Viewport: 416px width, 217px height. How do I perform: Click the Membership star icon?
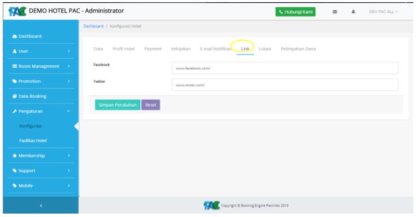(15, 155)
